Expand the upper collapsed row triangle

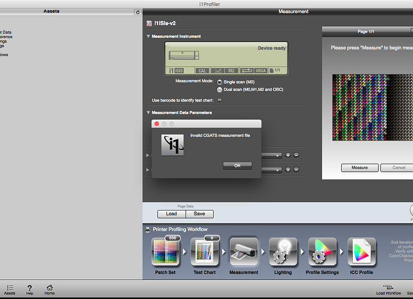[x=148, y=155]
